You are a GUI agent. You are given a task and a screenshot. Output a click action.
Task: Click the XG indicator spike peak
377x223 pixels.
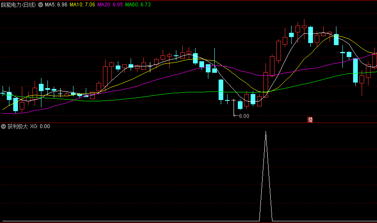pos(266,131)
